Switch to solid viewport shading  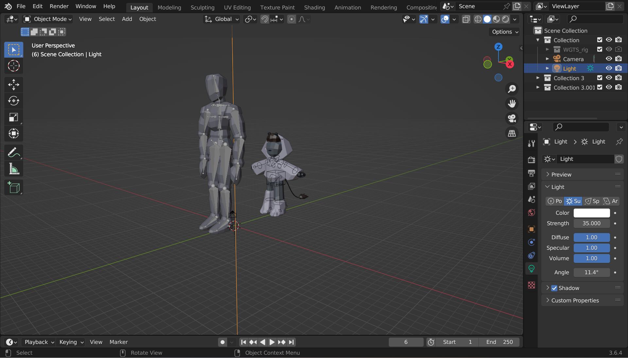[x=487, y=19]
